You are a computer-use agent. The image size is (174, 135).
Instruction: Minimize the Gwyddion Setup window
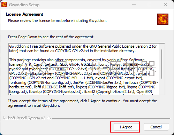coord(134,5)
